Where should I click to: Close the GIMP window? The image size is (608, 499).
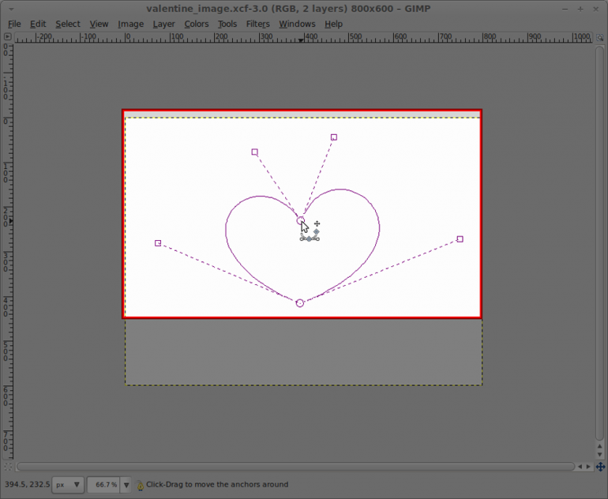point(596,9)
